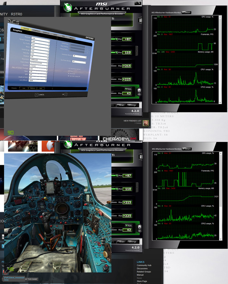The height and width of the screenshot is (284, 228).
Task: Open the Shadows dropdown set to Off
Action: pos(39,58)
